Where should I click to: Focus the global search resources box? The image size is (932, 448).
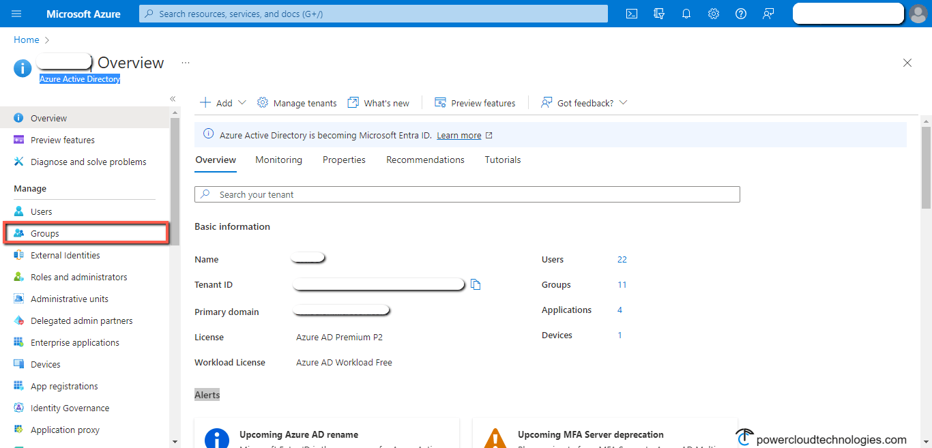(373, 14)
